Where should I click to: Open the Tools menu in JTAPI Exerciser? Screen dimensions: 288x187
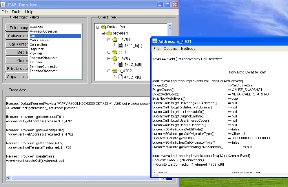coord(16,12)
